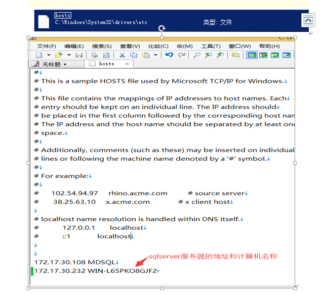This screenshot has height=294, width=323.
Task: Close the hosts tab
Action: tap(127, 64)
